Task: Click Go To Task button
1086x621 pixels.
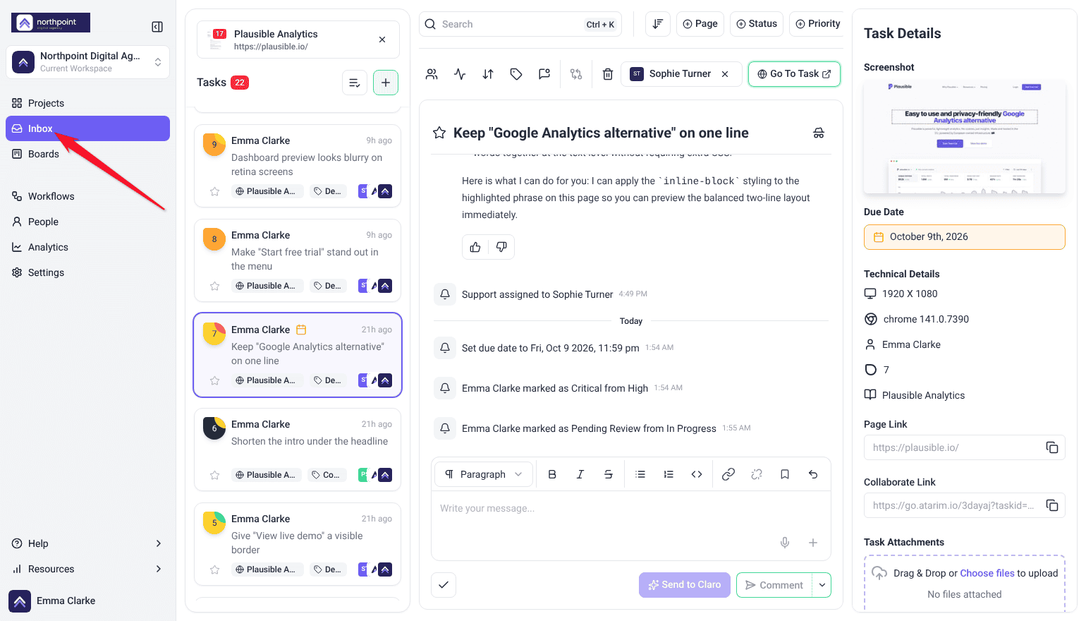Action: point(794,74)
